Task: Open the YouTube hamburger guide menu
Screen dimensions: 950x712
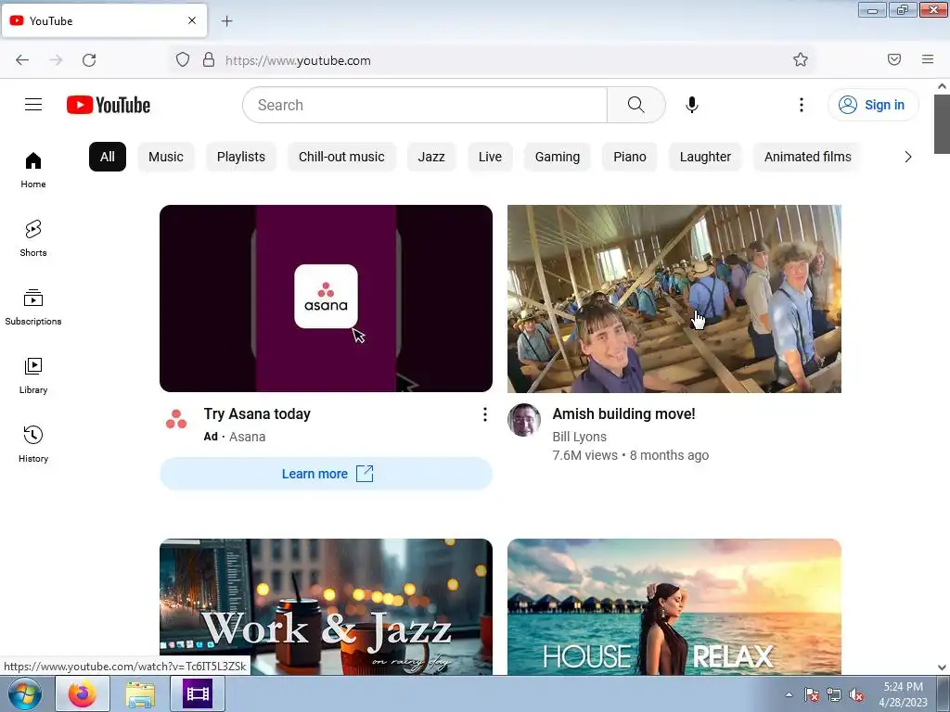Action: pos(33,105)
